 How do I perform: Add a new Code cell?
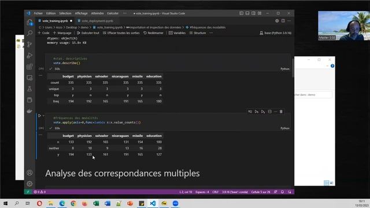pyautogui.click(x=44, y=33)
